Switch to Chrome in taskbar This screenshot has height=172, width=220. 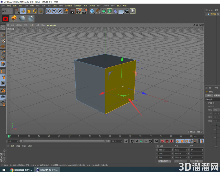click(21, 170)
